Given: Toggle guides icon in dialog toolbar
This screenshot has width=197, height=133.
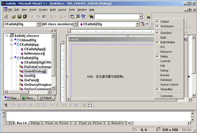Looking at the screenshot, I should point(90,105).
